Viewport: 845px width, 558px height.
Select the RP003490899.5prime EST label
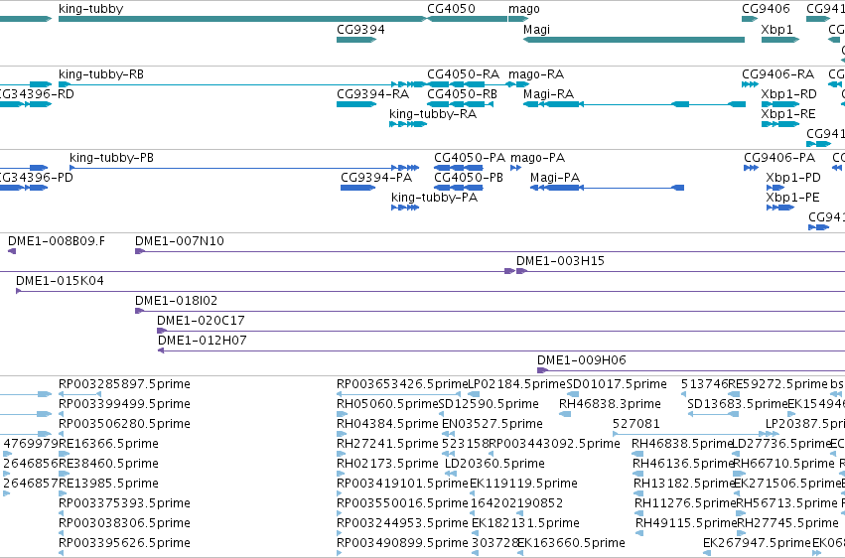pos(402,544)
